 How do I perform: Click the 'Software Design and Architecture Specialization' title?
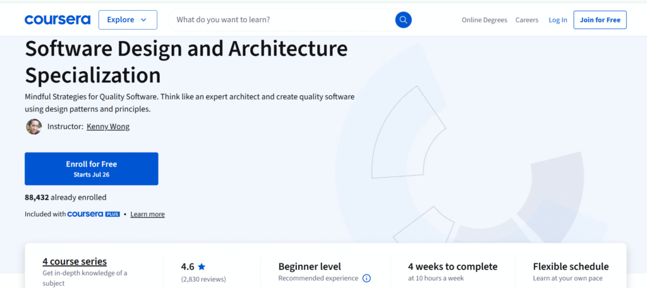(186, 62)
